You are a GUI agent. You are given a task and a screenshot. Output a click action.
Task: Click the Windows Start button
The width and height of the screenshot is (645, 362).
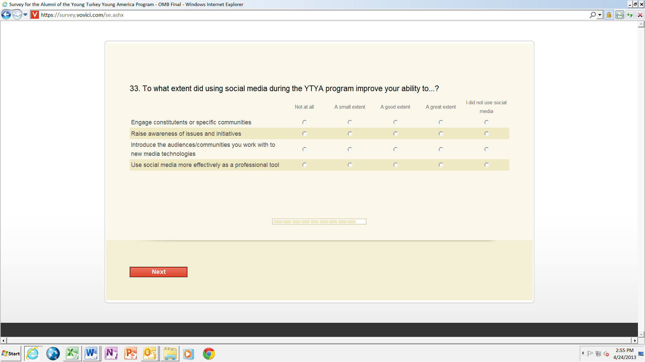pos(11,354)
